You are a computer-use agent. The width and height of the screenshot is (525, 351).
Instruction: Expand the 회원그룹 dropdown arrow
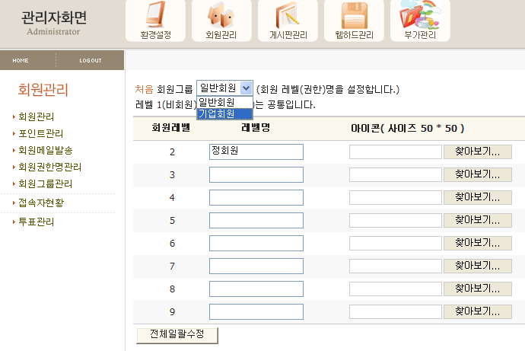pos(245,88)
